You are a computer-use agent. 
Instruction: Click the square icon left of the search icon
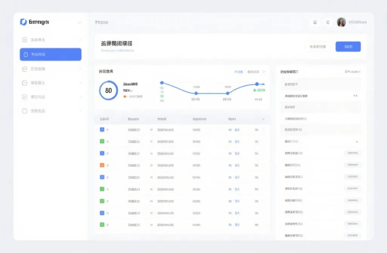tap(315, 23)
